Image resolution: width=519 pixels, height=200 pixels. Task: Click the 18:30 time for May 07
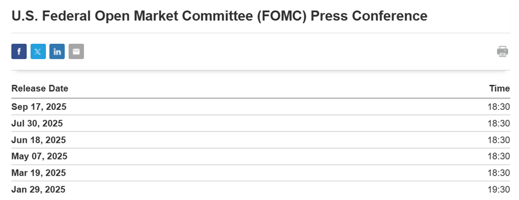pos(499,156)
